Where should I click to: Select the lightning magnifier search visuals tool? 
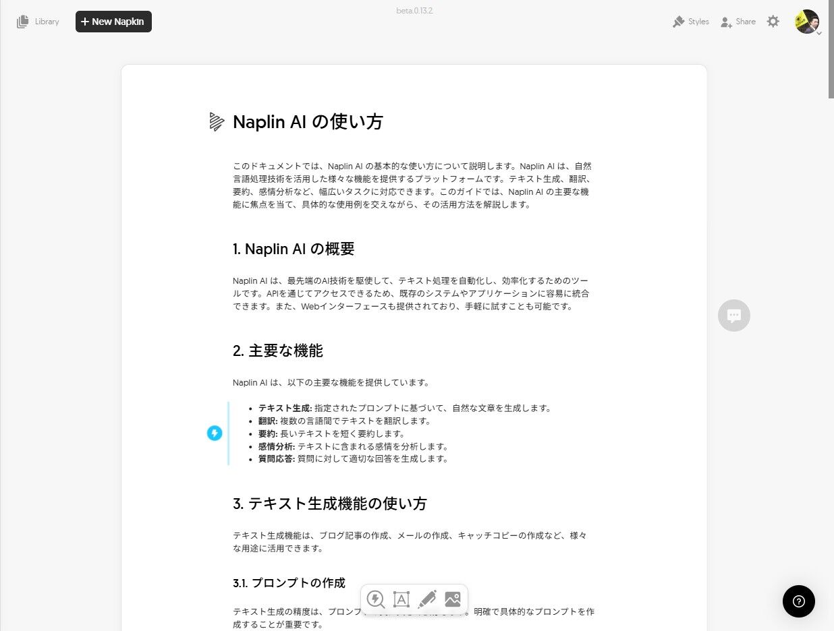(x=376, y=599)
